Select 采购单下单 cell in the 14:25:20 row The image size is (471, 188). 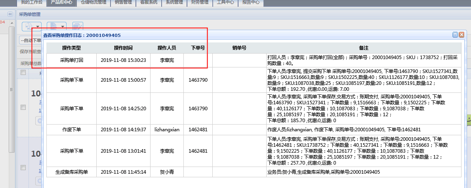[71, 108]
